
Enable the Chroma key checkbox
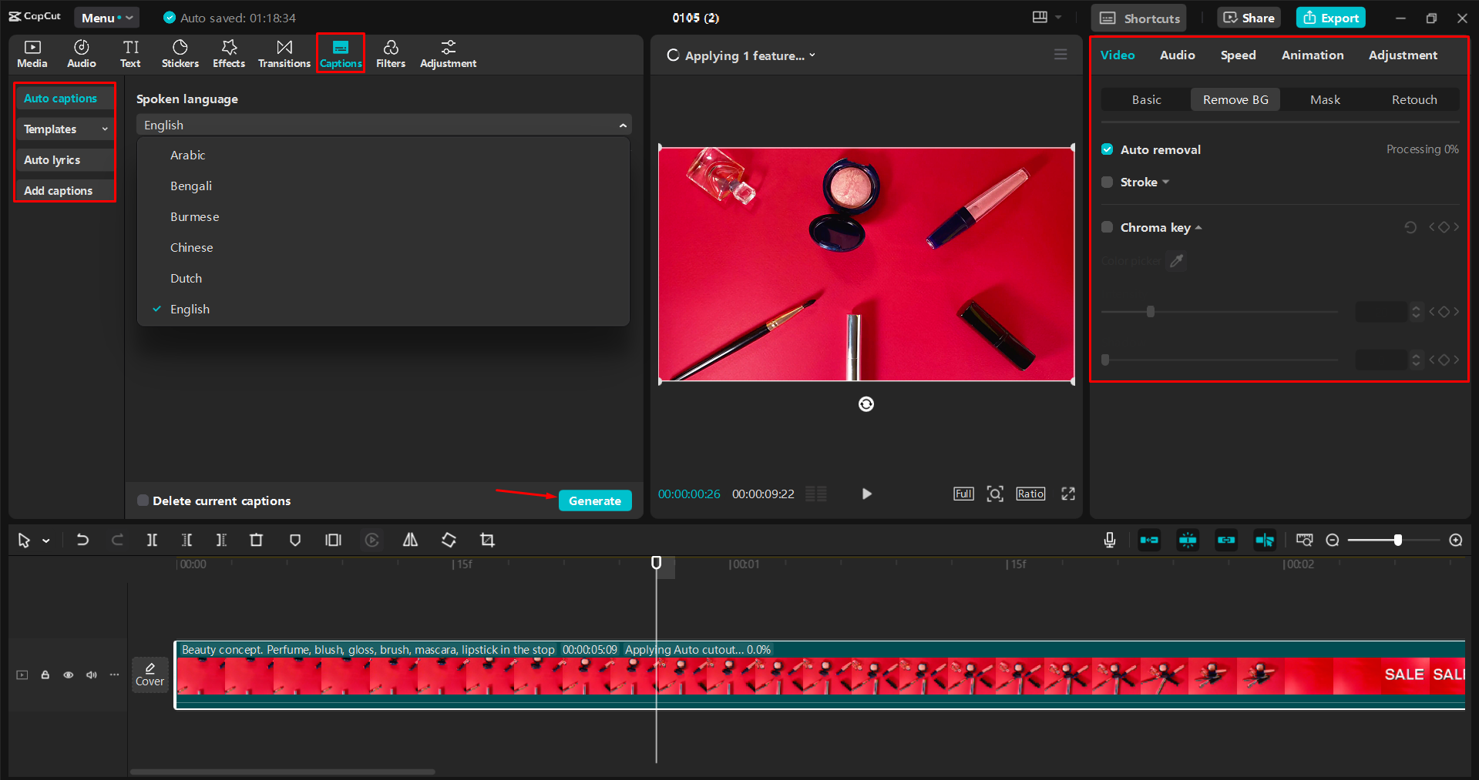pyautogui.click(x=1108, y=227)
